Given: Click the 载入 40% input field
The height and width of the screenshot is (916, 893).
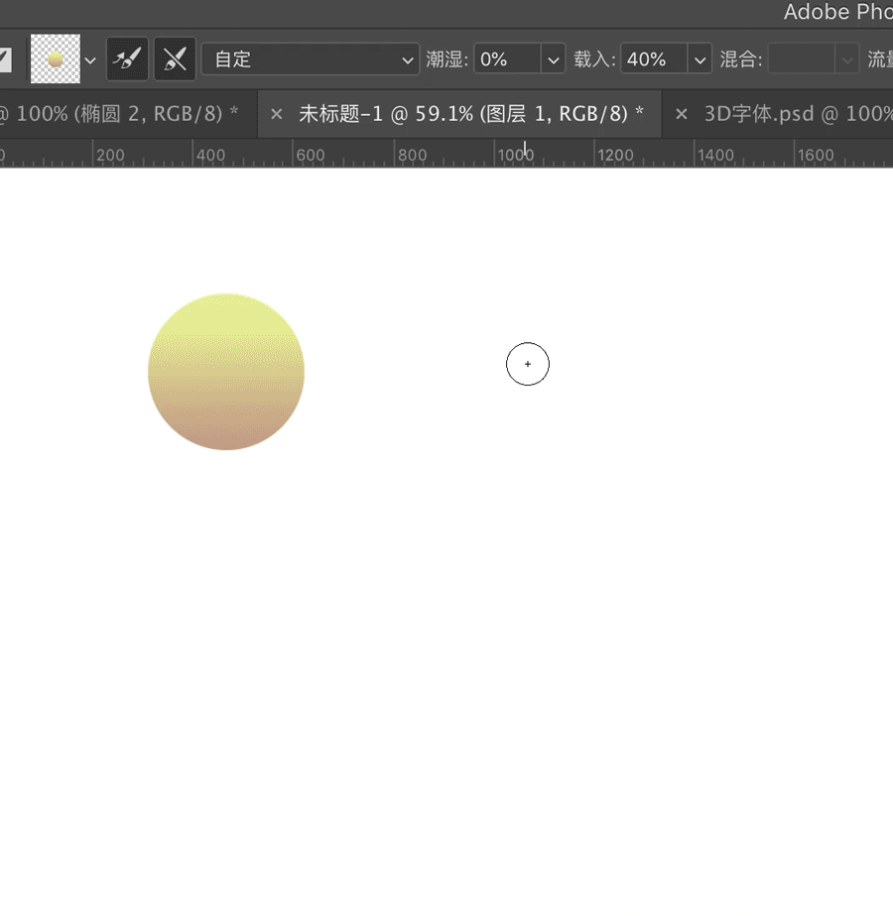Looking at the screenshot, I should (x=653, y=59).
